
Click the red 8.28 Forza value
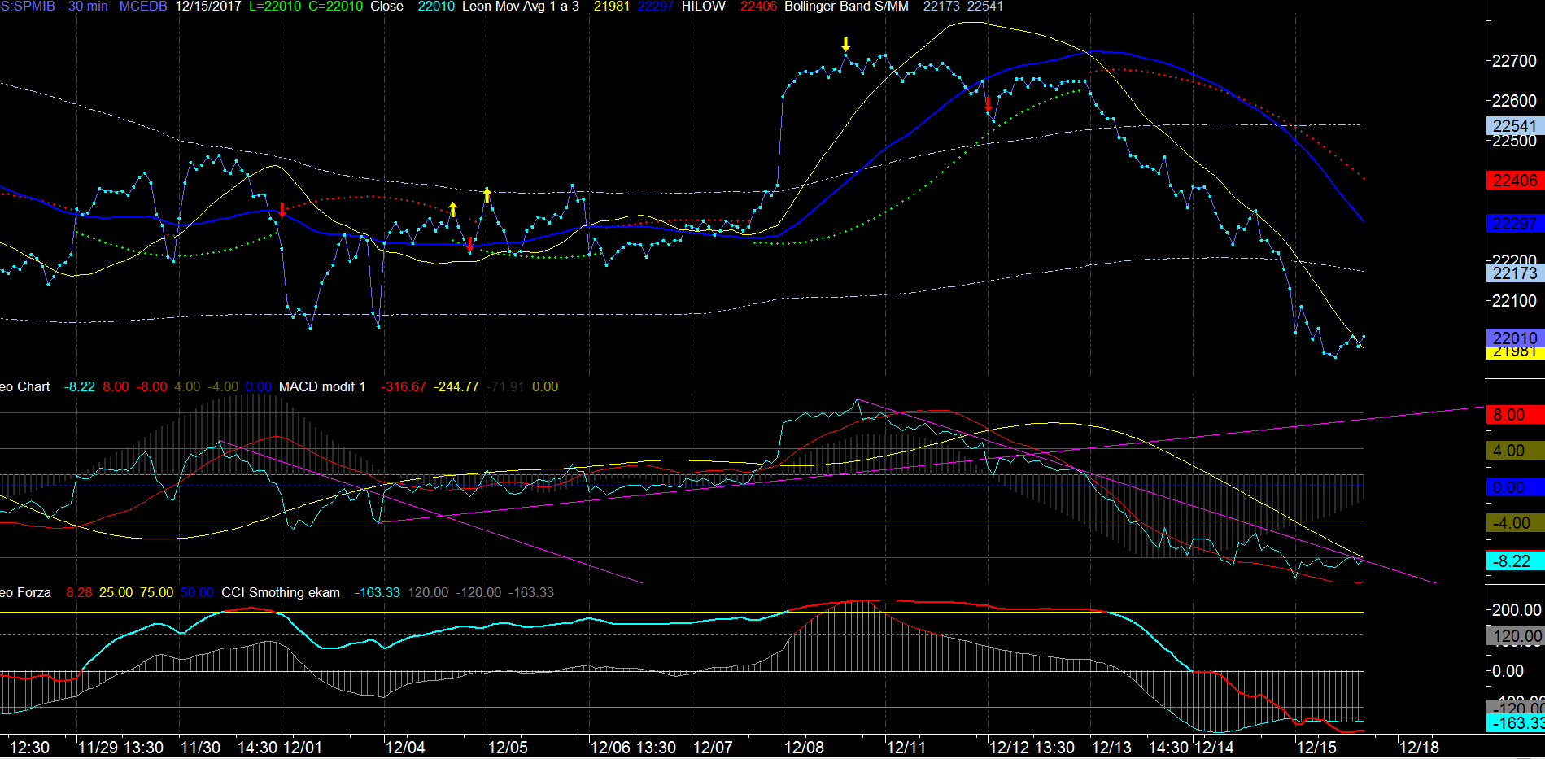[x=79, y=593]
